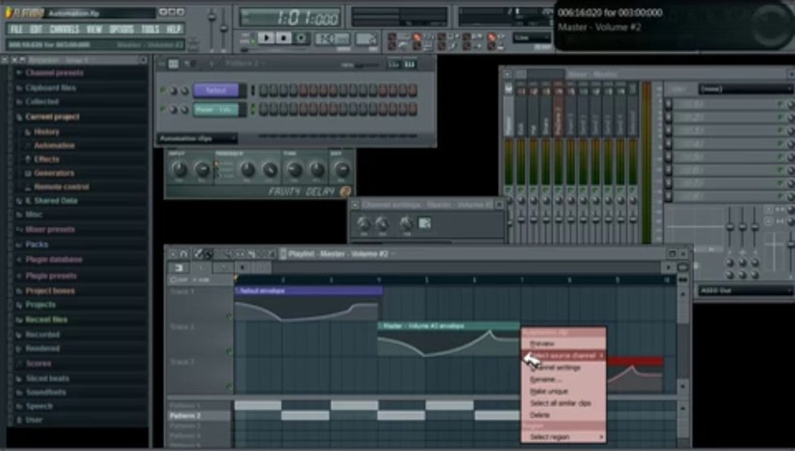
Task: Open the EDIT menu
Action: [x=36, y=29]
